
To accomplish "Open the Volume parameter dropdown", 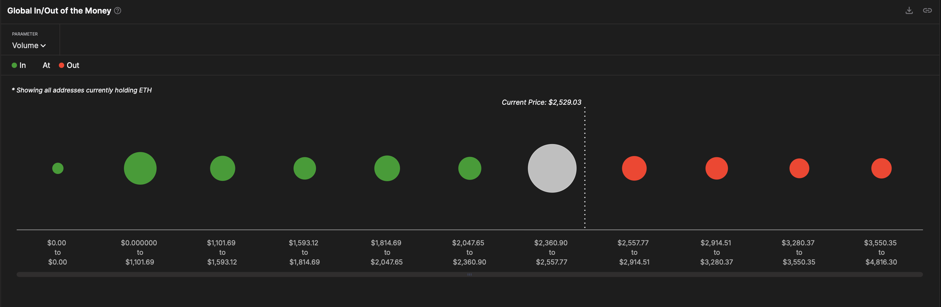I will 29,45.
